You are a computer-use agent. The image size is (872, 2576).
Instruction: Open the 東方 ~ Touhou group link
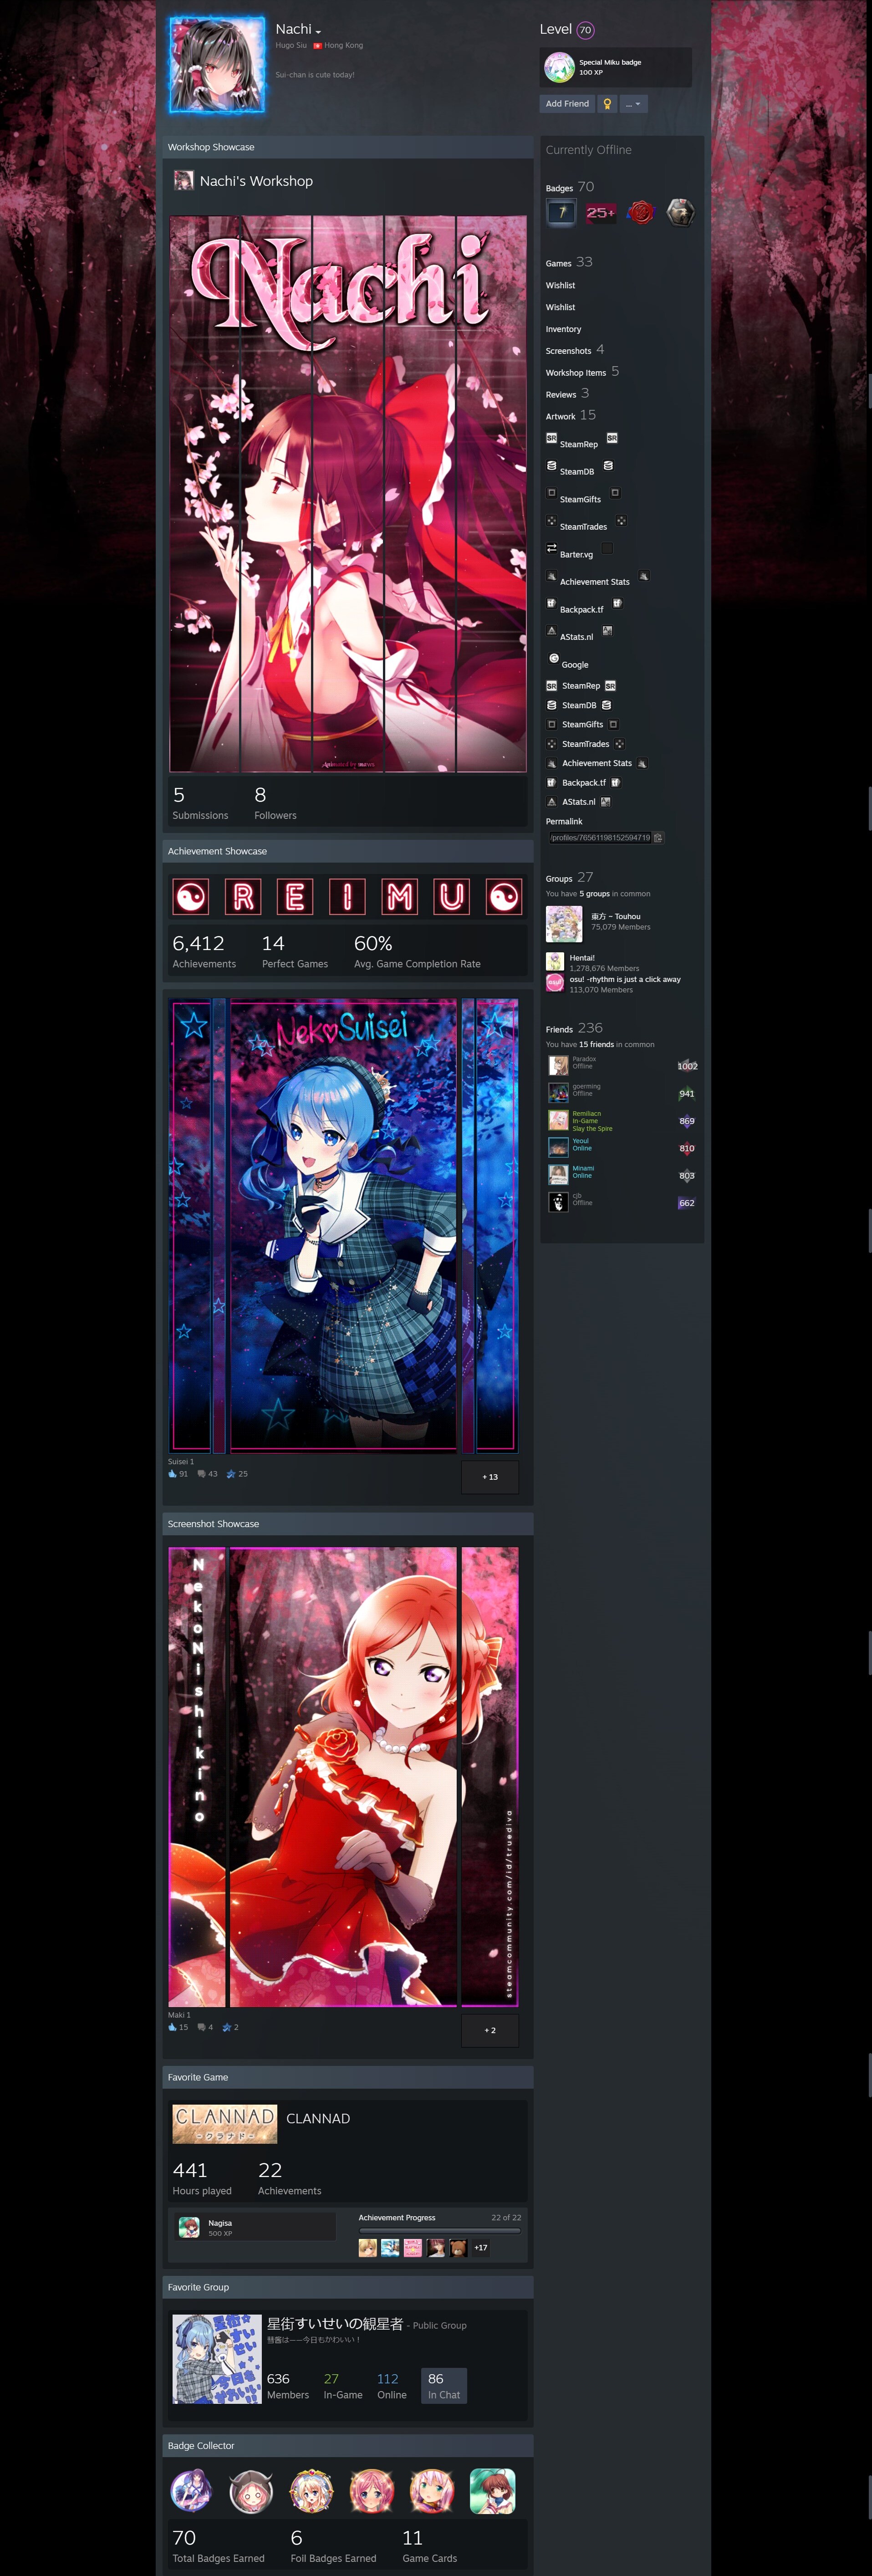click(615, 916)
